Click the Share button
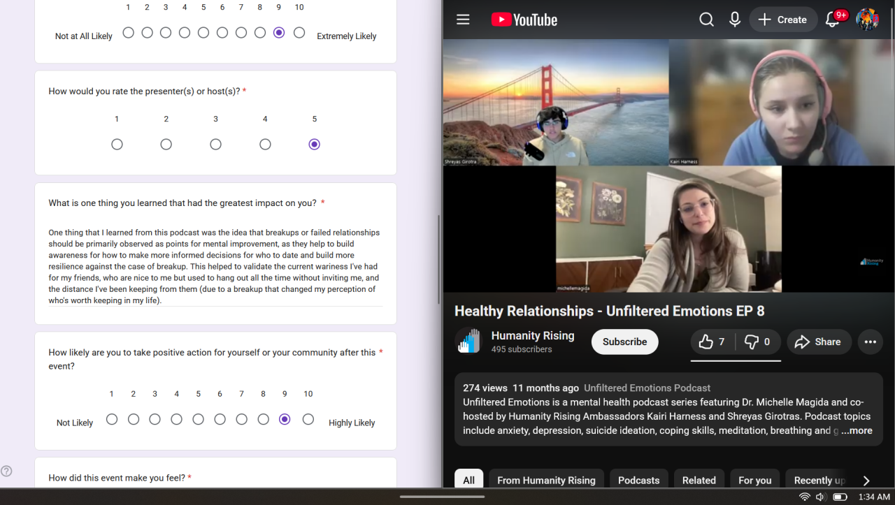This screenshot has width=895, height=505. 818,342
